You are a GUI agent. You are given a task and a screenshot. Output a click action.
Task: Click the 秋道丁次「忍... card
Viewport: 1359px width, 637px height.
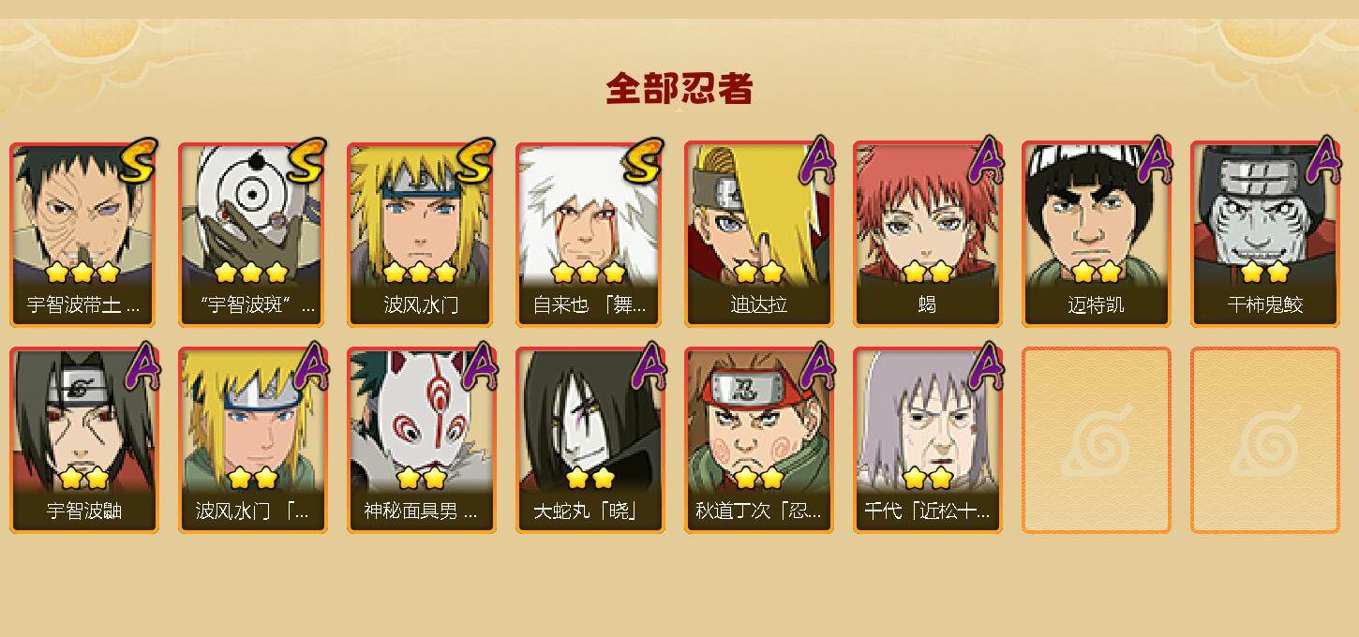pos(759,440)
